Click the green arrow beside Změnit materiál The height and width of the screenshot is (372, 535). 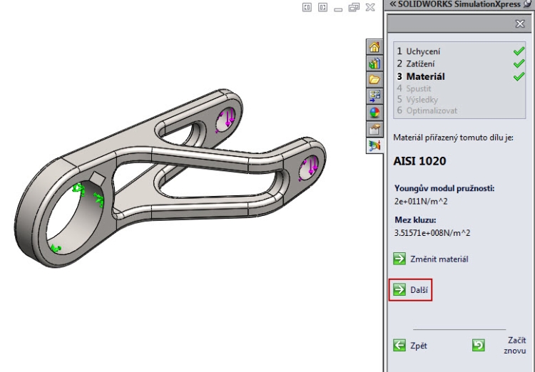click(399, 259)
